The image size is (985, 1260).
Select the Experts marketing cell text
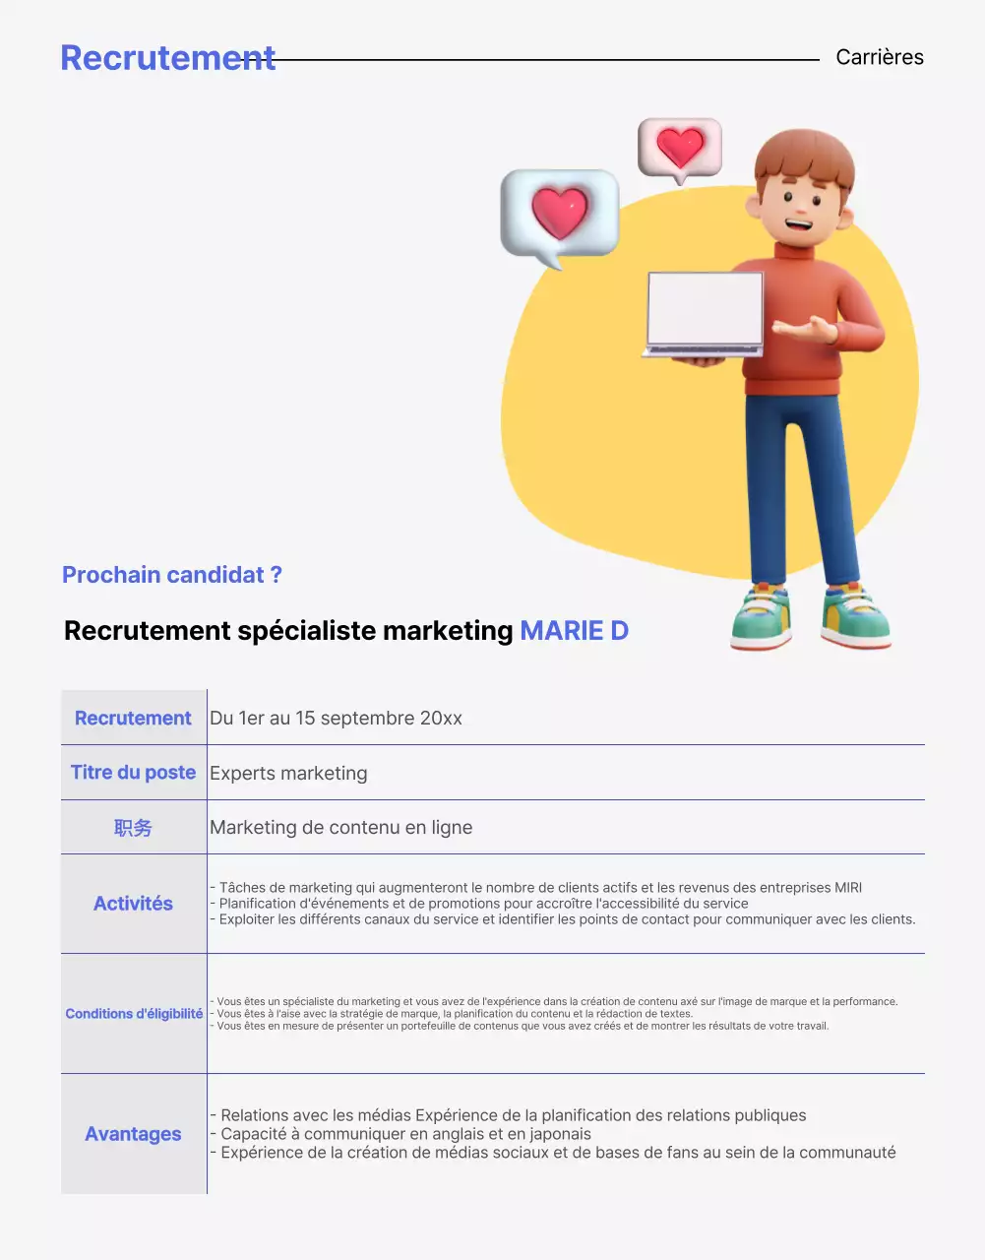[287, 773]
